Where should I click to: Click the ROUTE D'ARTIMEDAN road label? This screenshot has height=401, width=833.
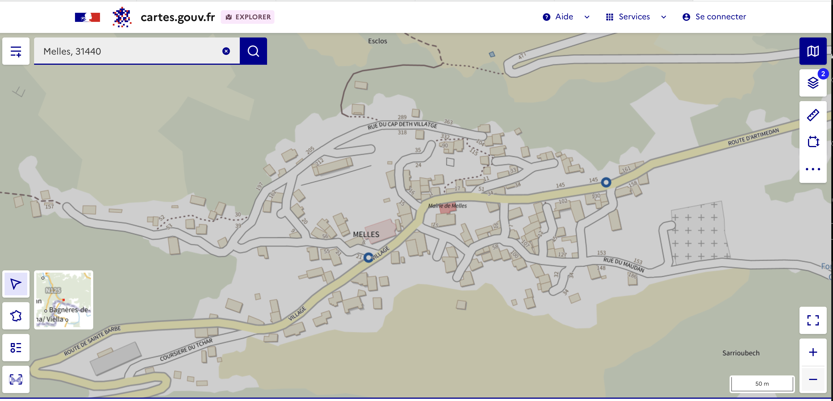click(x=753, y=137)
